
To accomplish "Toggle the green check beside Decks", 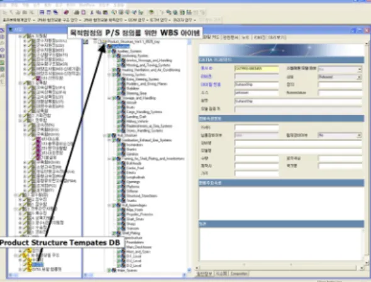I will coord(119,172).
